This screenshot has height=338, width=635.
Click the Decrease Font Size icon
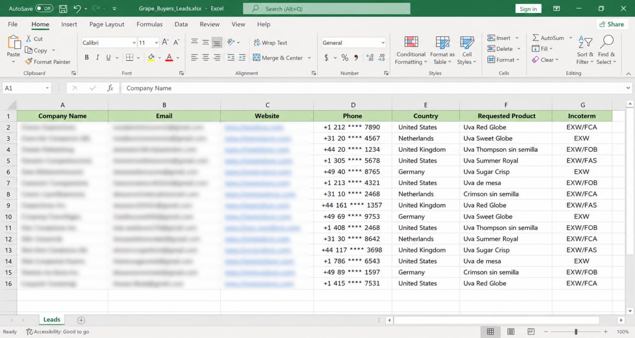click(x=177, y=43)
